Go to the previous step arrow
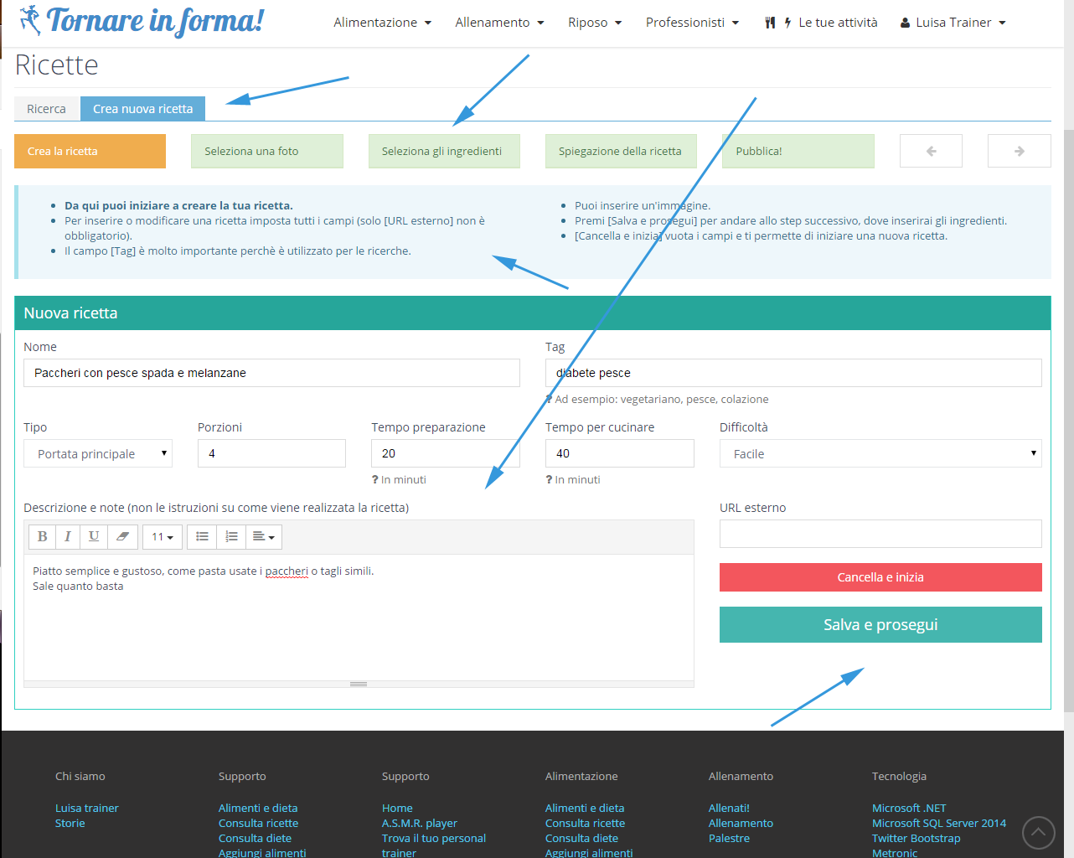This screenshot has height=858, width=1074. (931, 152)
